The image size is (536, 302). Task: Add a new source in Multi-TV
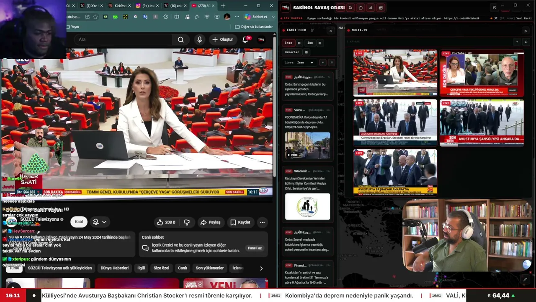(x=517, y=42)
